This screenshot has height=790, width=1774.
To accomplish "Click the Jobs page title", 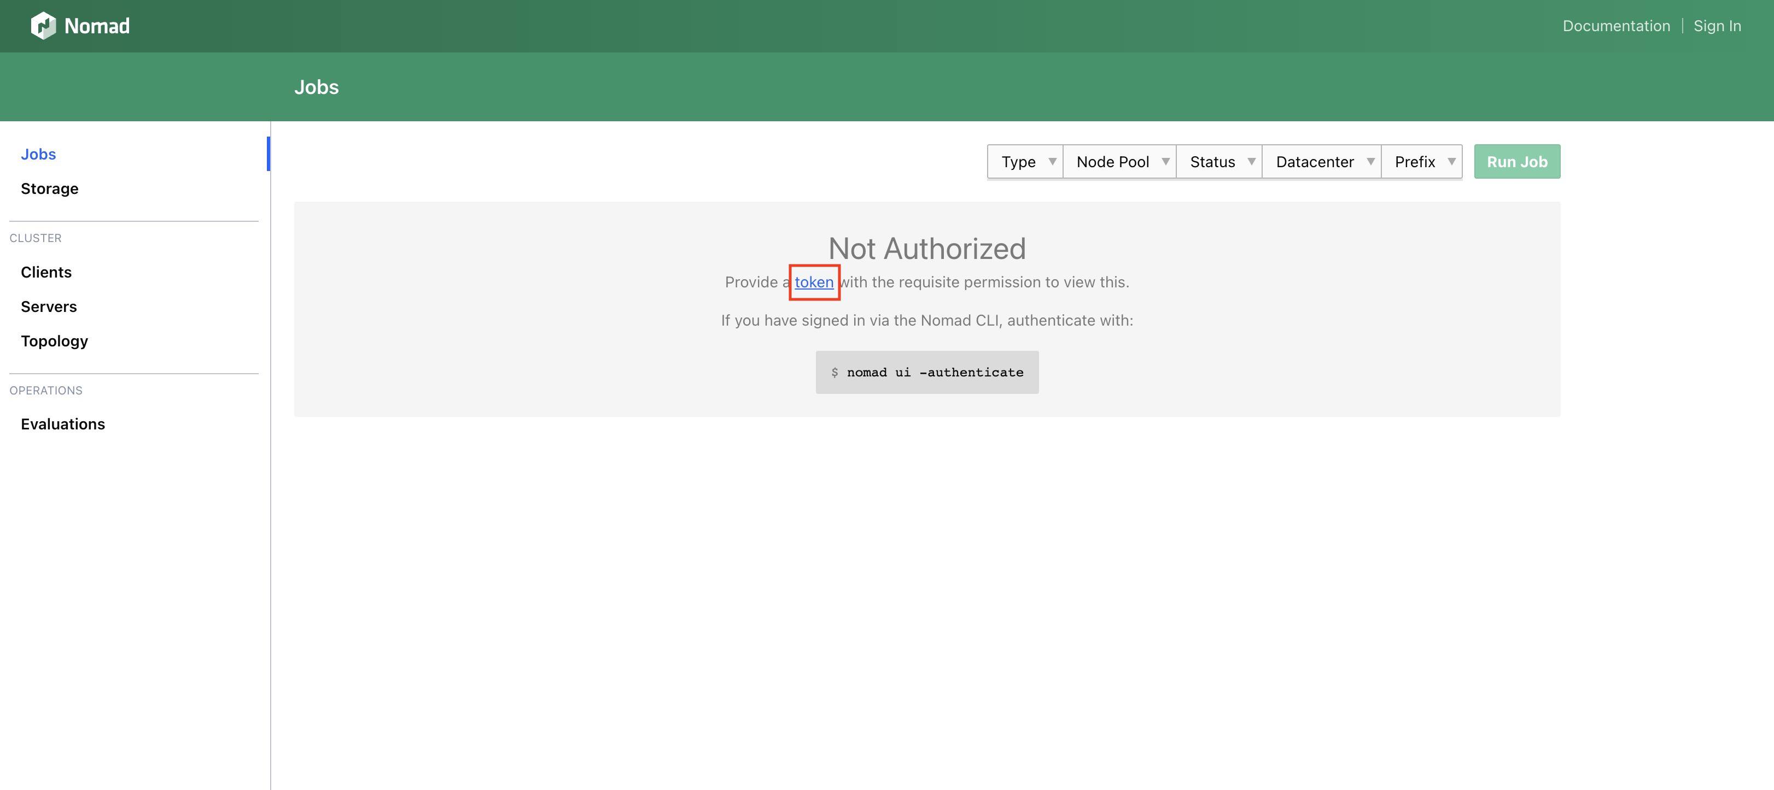I will (x=317, y=87).
